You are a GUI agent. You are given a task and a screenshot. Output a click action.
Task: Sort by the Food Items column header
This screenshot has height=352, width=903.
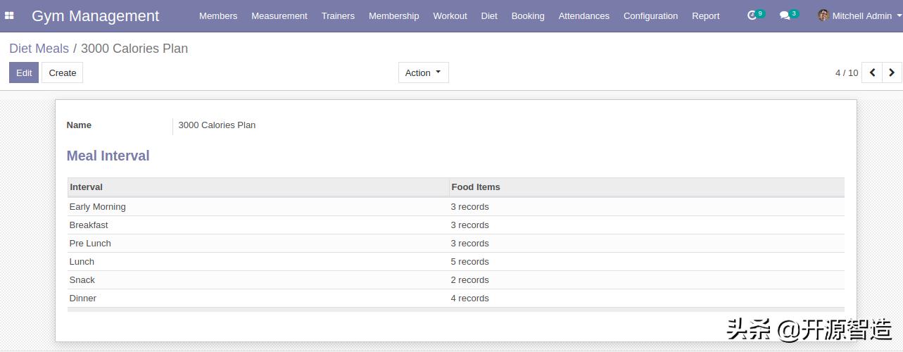[476, 187]
